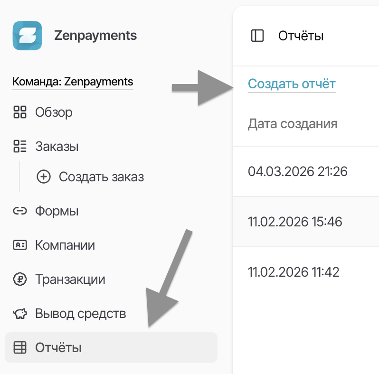Select Создать заказ in the sidebar
Screen dimensions: 379x374
(101, 177)
